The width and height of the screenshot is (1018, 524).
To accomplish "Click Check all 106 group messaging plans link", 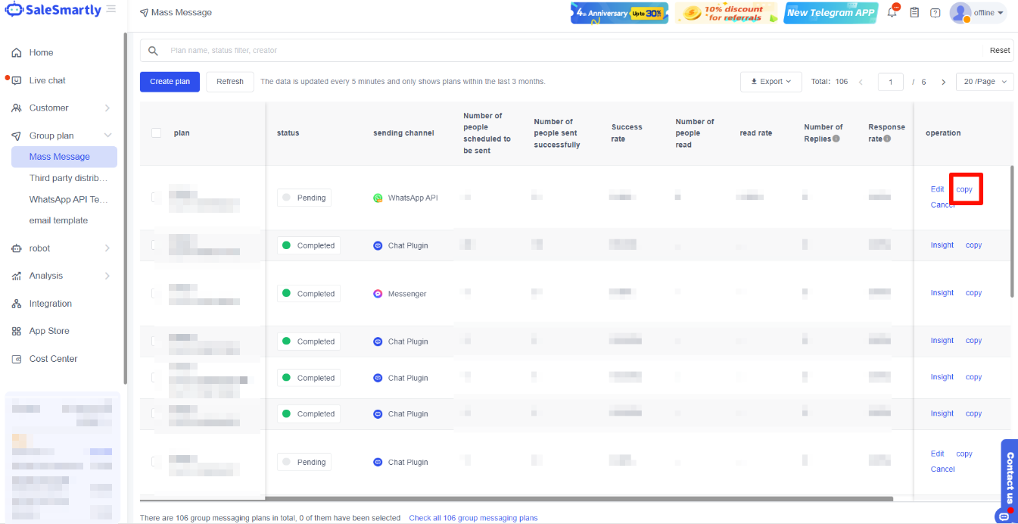I will coord(473,518).
